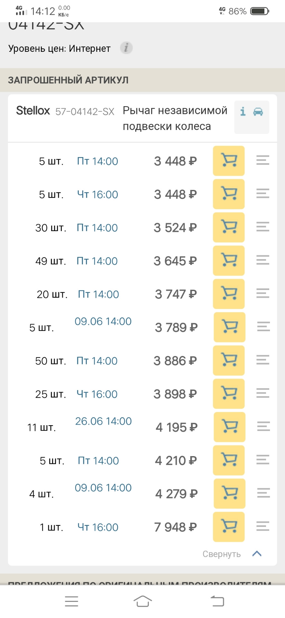Tap the Stellox brand name
This screenshot has width=285, height=618.
coord(33,111)
